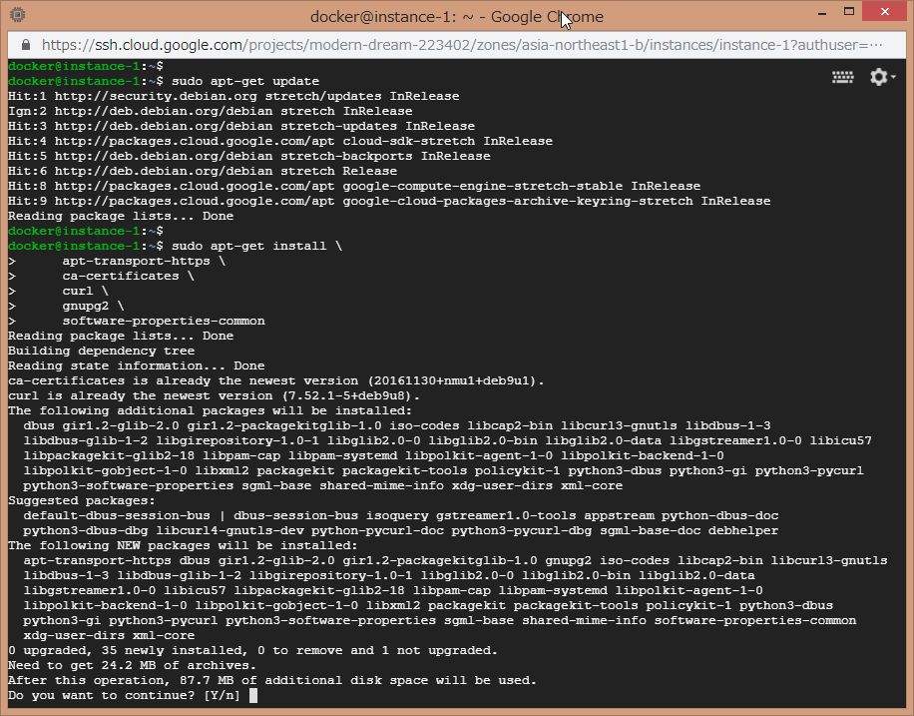Click the 'Hit:4' cloud-sdk-stretch line
Image resolution: width=914 pixels, height=716 pixels.
pos(279,141)
